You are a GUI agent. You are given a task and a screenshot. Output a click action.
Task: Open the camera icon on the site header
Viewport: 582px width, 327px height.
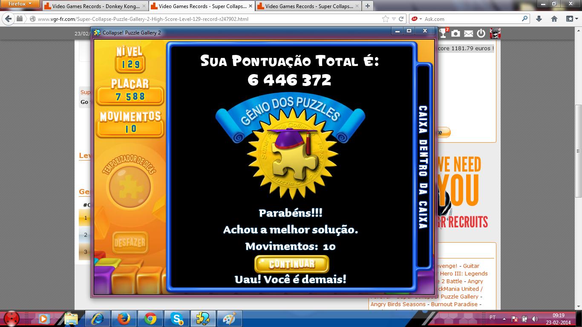455,33
